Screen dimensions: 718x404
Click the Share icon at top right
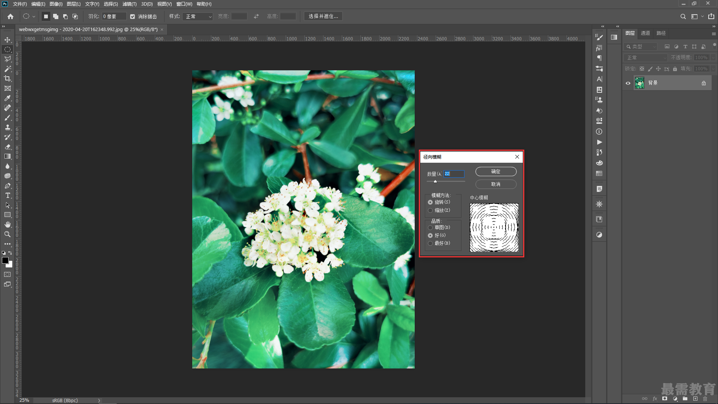click(x=711, y=16)
